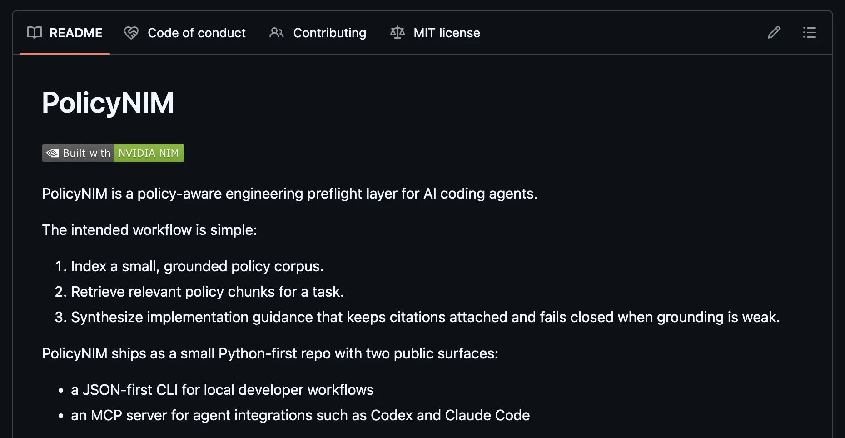
Task: Click the MCP server bullet item
Action: point(300,415)
